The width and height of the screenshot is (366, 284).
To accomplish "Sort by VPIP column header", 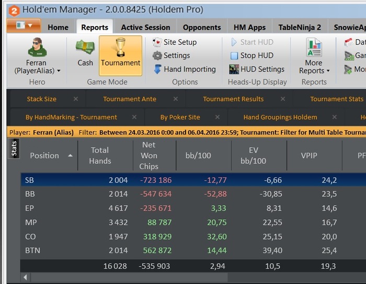I will coord(309,156).
